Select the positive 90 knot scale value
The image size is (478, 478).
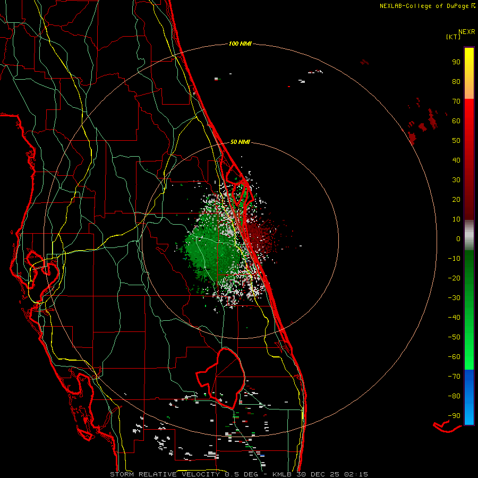point(456,62)
